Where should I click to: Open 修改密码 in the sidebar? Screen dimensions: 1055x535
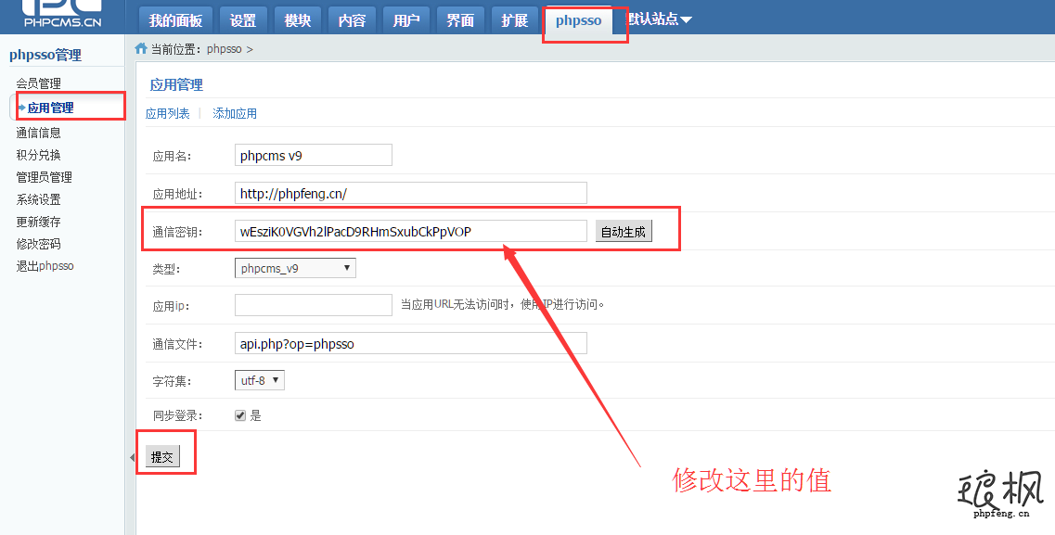pyautogui.click(x=38, y=243)
